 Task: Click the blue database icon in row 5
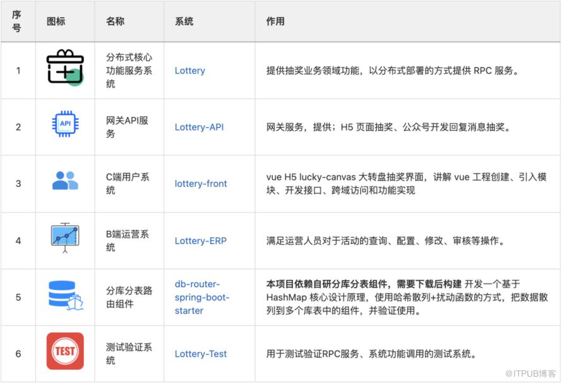(66, 295)
